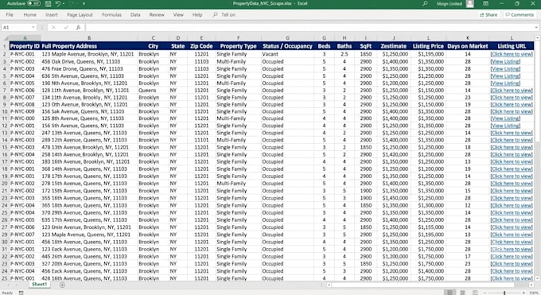Open listing link for 128 11th Avenue row
Screen dimensions: 541x295
tap(512, 91)
